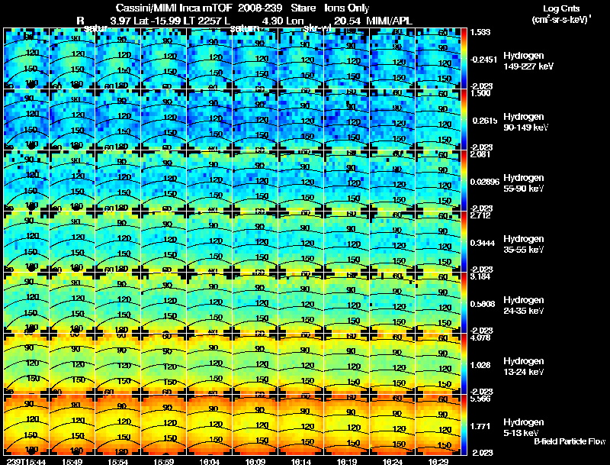This screenshot has height=465, width=610.
Task: Click the "Hydrogen 5-13 keV" row label
Action: point(524,428)
